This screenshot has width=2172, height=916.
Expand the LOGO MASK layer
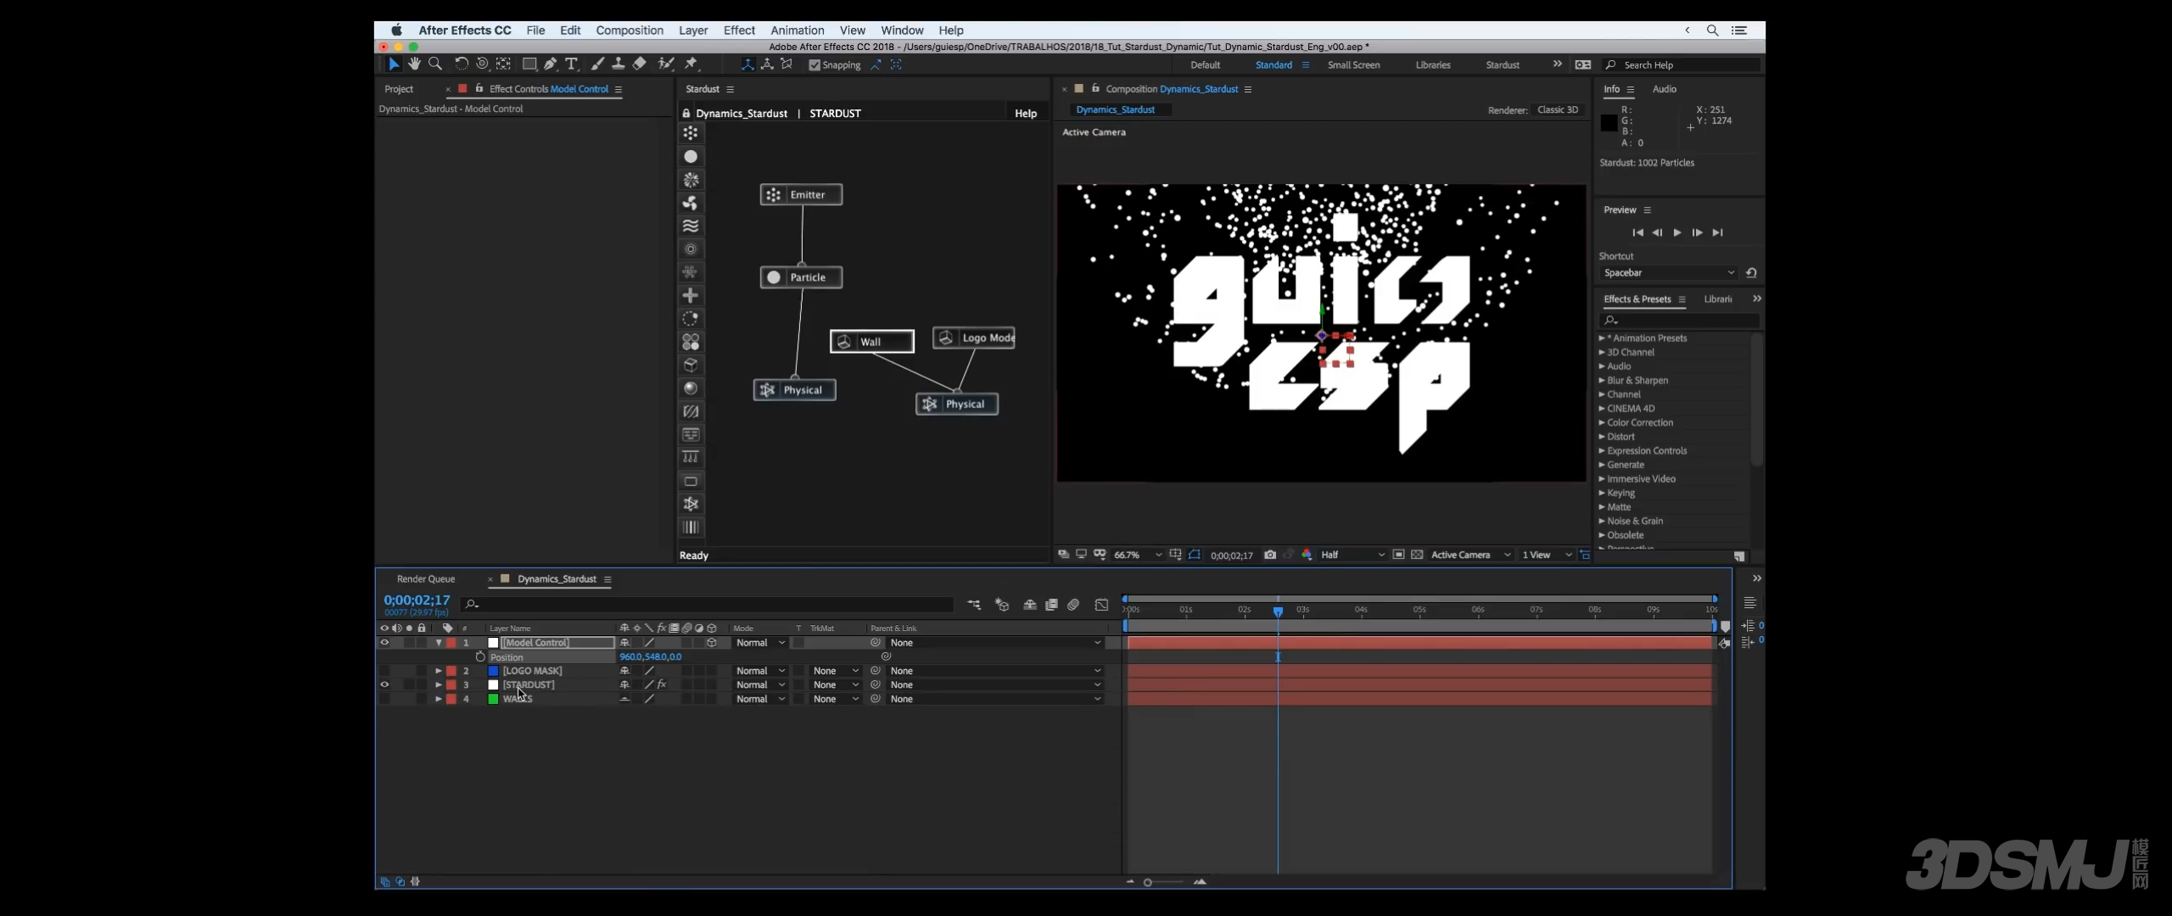(439, 671)
